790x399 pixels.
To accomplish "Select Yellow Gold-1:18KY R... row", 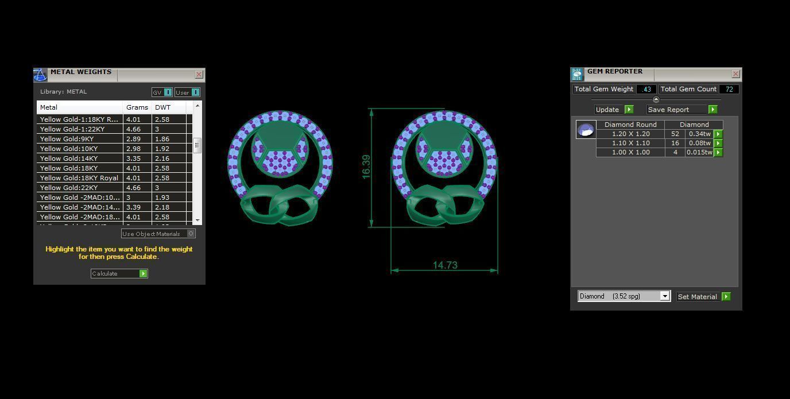I will point(114,119).
